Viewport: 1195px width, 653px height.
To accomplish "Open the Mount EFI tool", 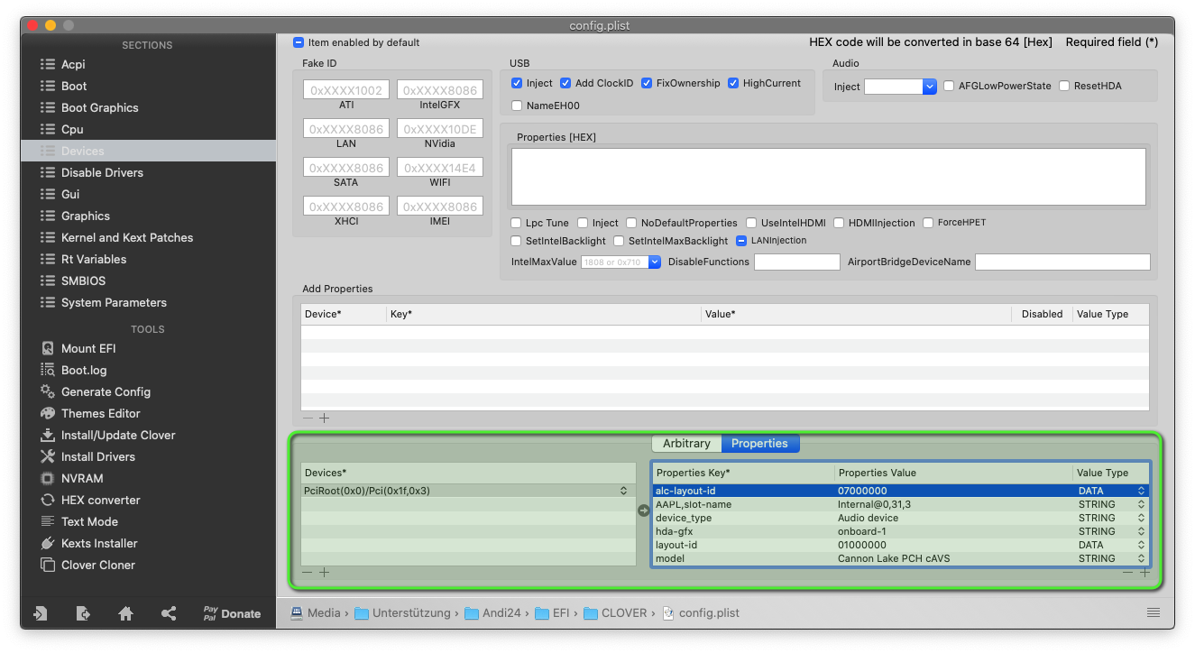I will click(x=87, y=348).
